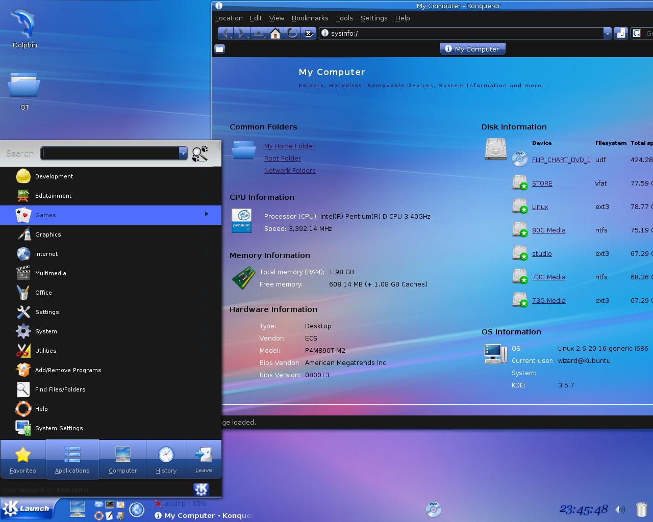Open My Home Folder link

pyautogui.click(x=289, y=146)
